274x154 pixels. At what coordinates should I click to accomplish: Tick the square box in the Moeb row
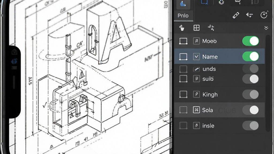tap(183, 41)
